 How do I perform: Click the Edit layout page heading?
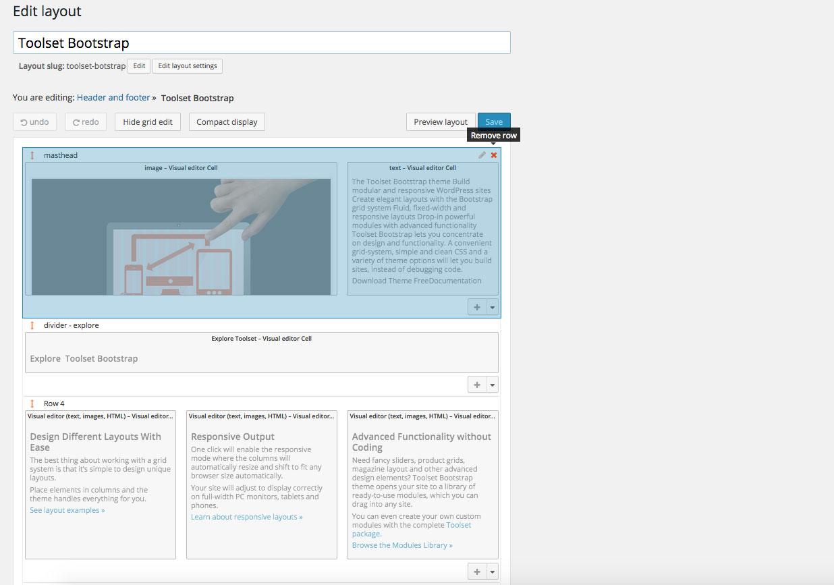[47, 11]
